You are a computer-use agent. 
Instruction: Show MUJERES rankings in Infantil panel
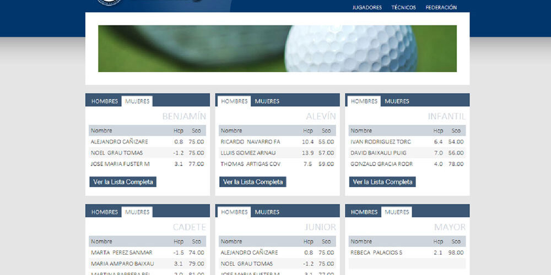(397, 101)
